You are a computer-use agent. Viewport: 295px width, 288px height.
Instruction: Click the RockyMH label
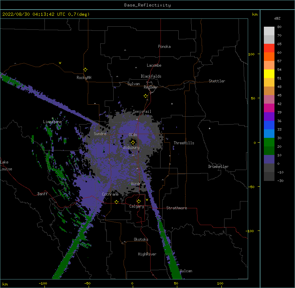tap(84, 78)
